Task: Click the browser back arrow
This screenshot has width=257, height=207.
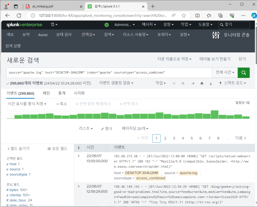Action: [7, 16]
